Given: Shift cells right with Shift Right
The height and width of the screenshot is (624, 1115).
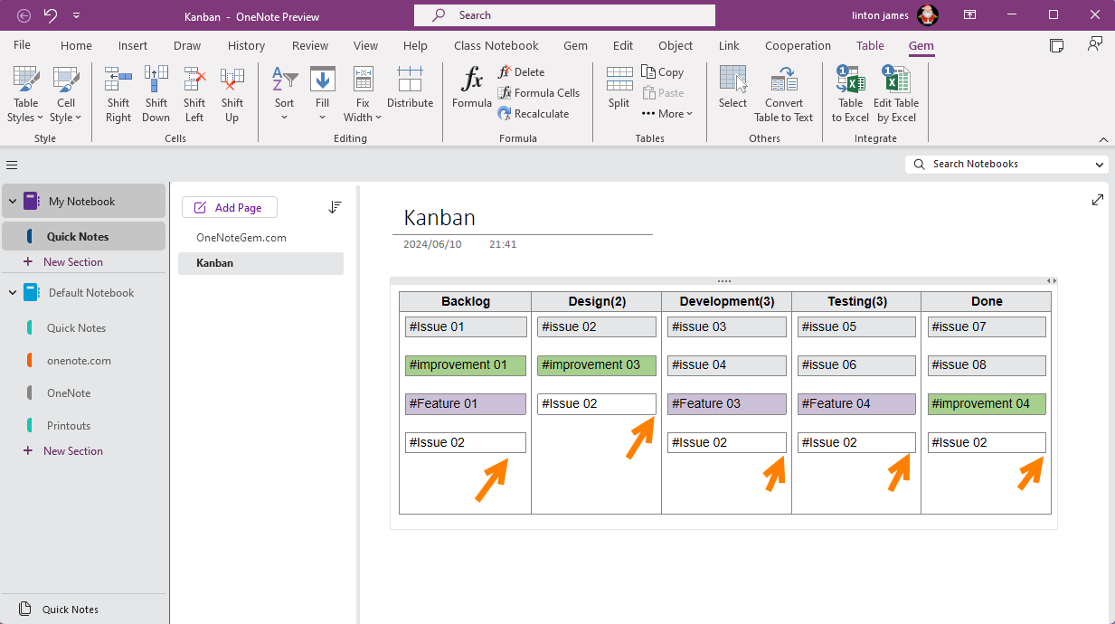Looking at the screenshot, I should 118,94.
